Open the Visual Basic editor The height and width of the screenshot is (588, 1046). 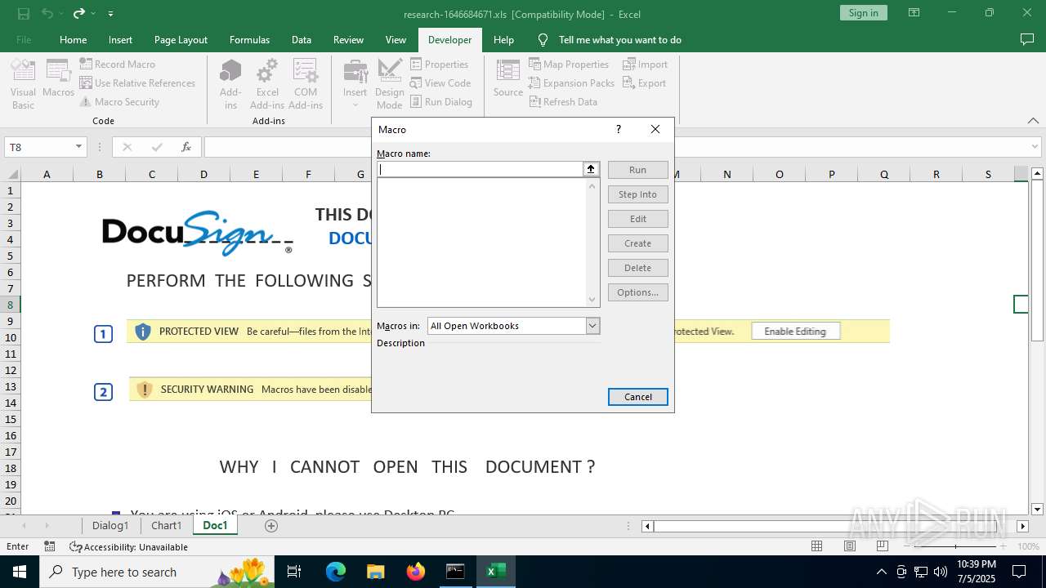(x=23, y=83)
